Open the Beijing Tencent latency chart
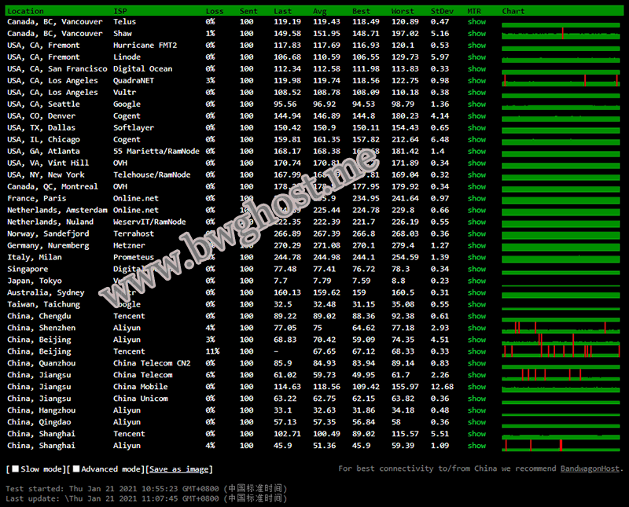Image resolution: width=629 pixels, height=507 pixels. click(561, 351)
